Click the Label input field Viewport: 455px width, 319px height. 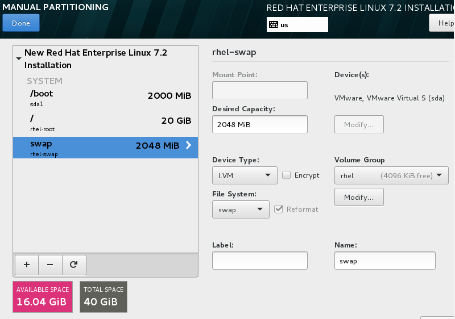(260, 261)
